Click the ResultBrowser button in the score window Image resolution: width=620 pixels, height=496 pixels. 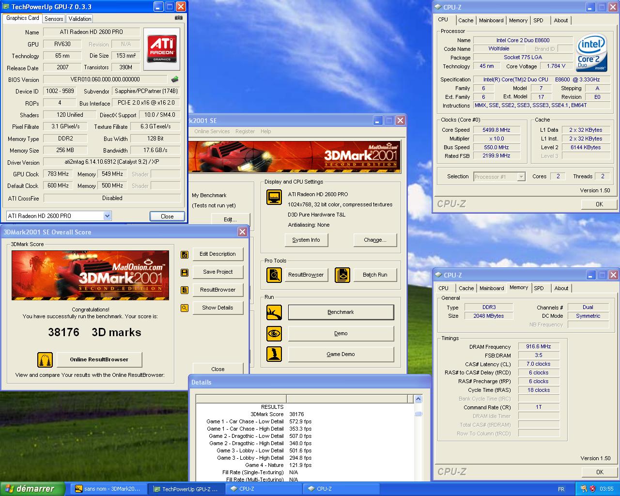coord(218,290)
